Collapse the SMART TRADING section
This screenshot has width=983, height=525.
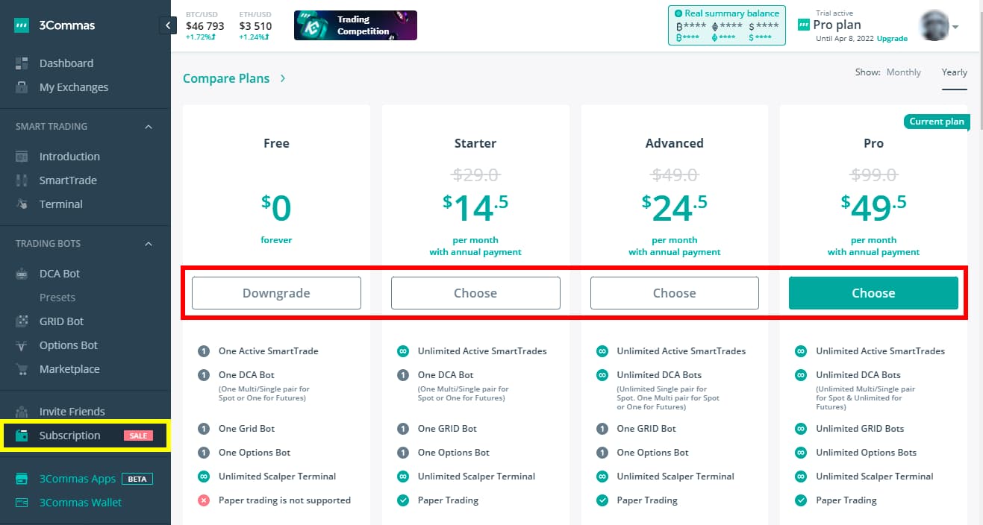point(148,127)
